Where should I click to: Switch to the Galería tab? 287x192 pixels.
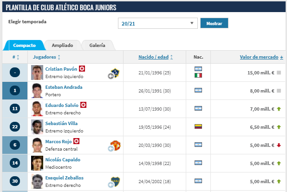[97, 46]
